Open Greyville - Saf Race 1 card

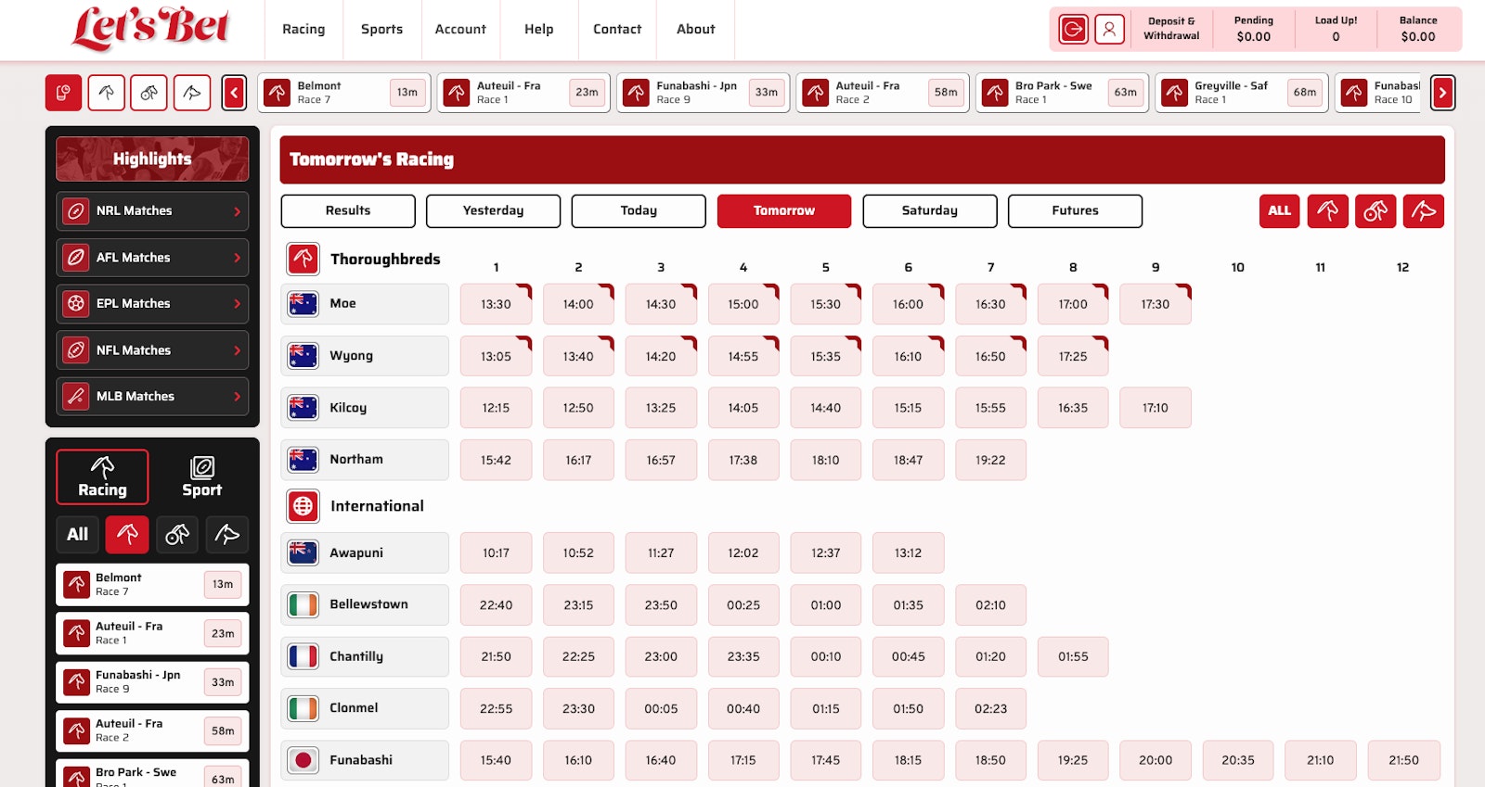point(1241,93)
